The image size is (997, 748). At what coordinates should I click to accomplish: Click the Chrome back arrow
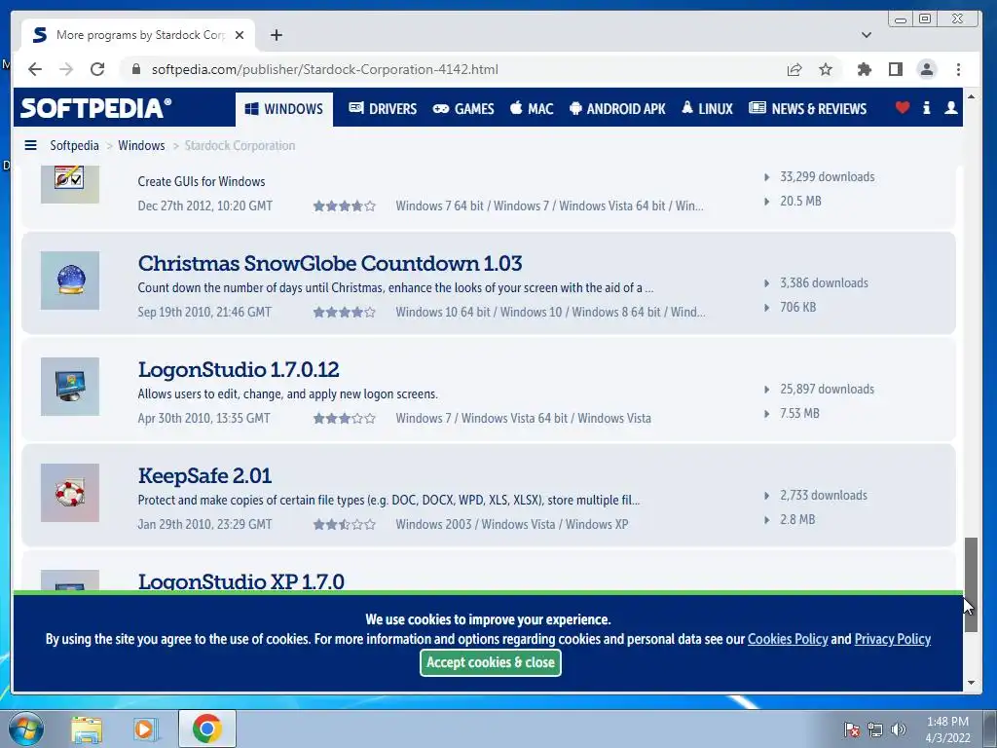click(x=35, y=69)
